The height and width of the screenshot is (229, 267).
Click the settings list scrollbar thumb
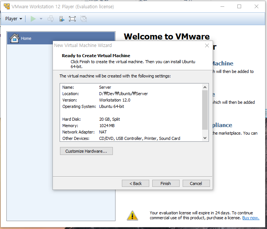(x=205, y=110)
